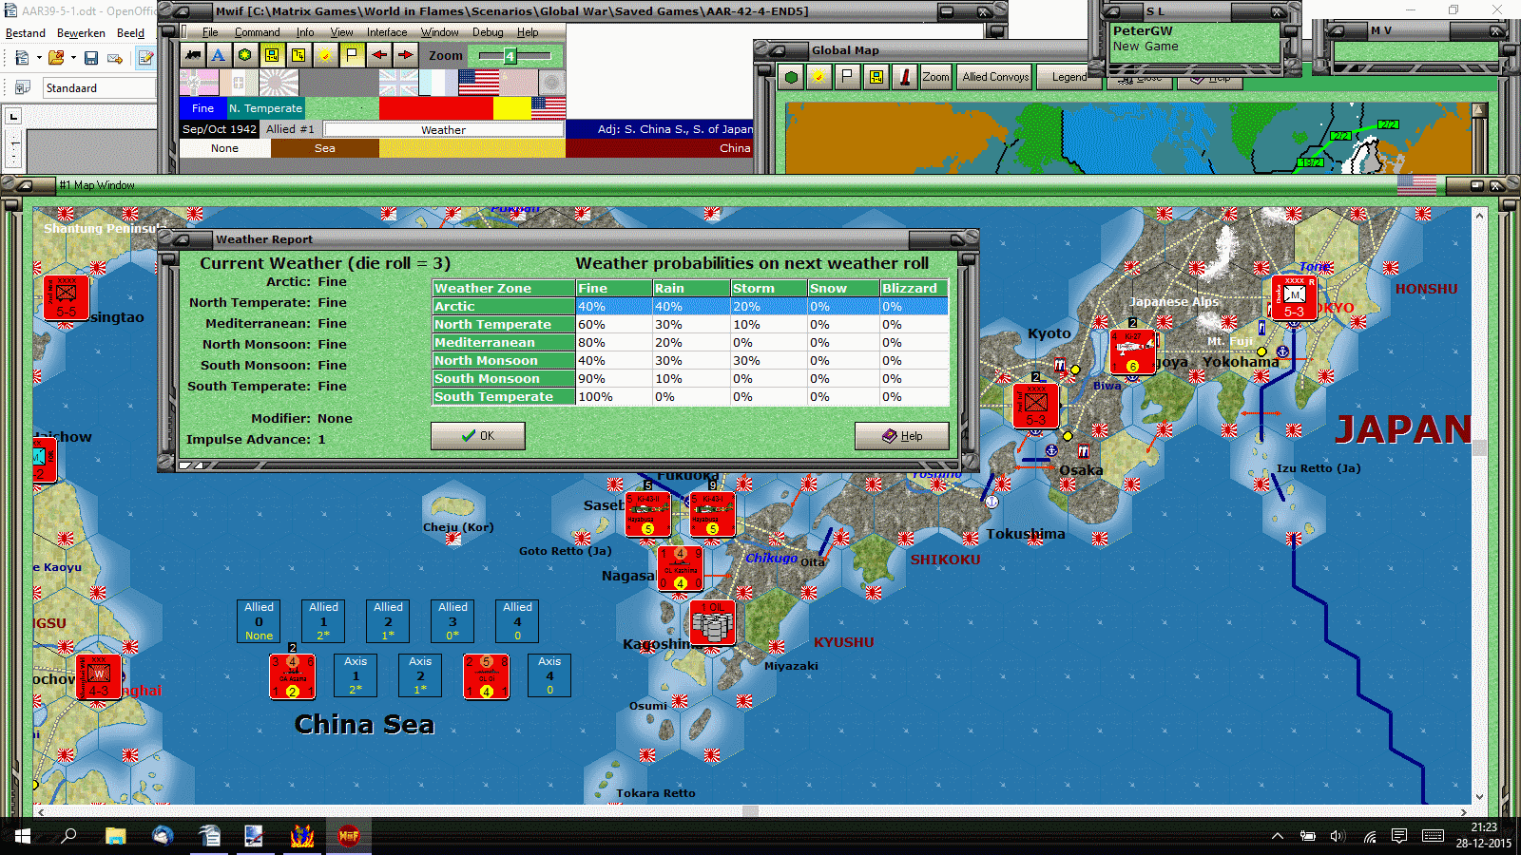Open the Standaard style combo box
The height and width of the screenshot is (855, 1521).
(99, 87)
